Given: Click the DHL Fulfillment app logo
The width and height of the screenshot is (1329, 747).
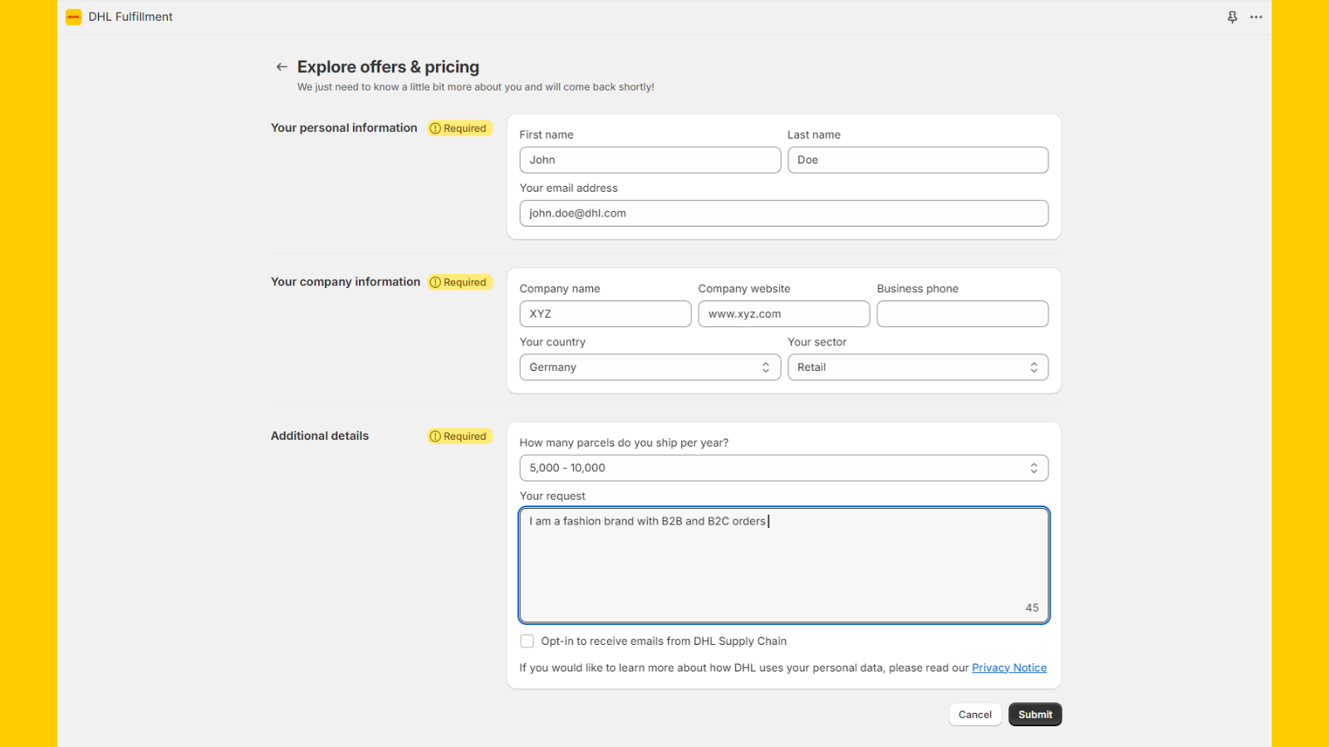Looking at the screenshot, I should [73, 16].
